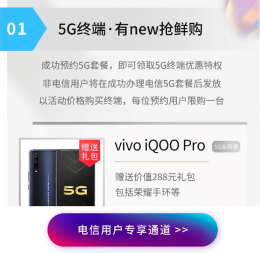
Task: Tap the grey 5G全网通 tag
Action: pyautogui.click(x=226, y=147)
